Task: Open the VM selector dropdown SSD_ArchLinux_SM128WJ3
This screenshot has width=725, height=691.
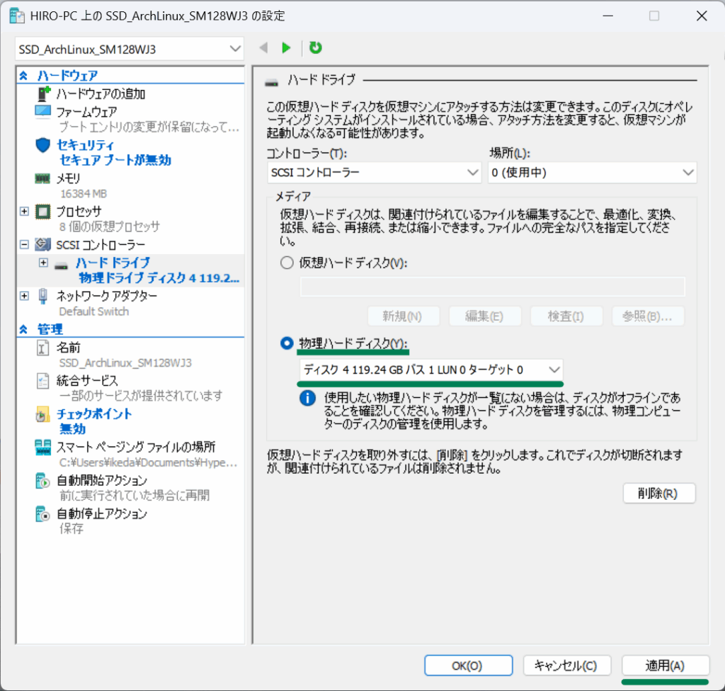Action: click(130, 49)
